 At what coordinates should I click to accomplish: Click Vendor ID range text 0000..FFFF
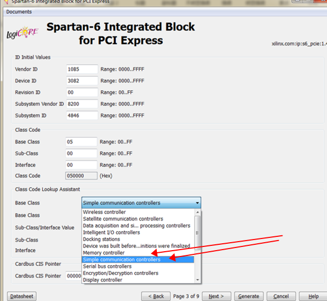(122, 69)
